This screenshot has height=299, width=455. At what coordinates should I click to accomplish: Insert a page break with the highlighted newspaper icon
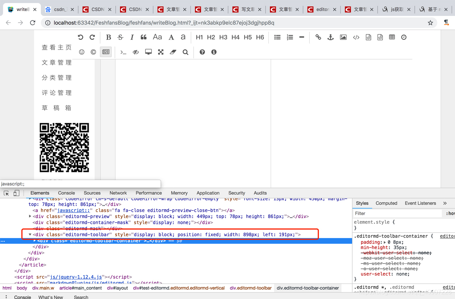pyautogui.click(x=106, y=52)
